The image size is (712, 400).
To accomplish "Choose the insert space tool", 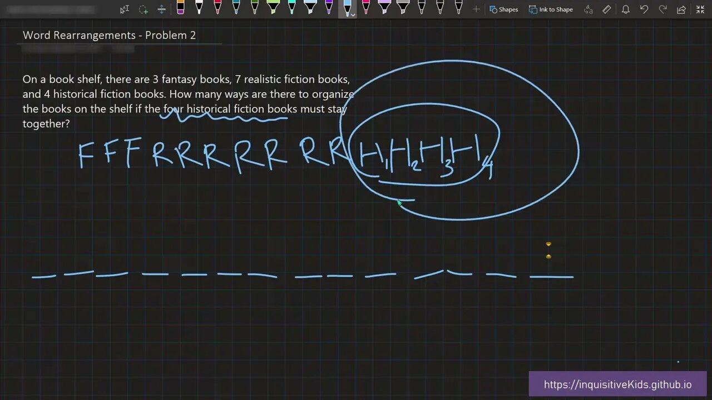I will pyautogui.click(x=161, y=9).
